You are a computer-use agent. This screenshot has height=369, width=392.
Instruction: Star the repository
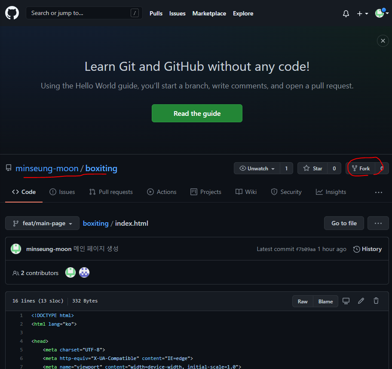[x=312, y=168]
